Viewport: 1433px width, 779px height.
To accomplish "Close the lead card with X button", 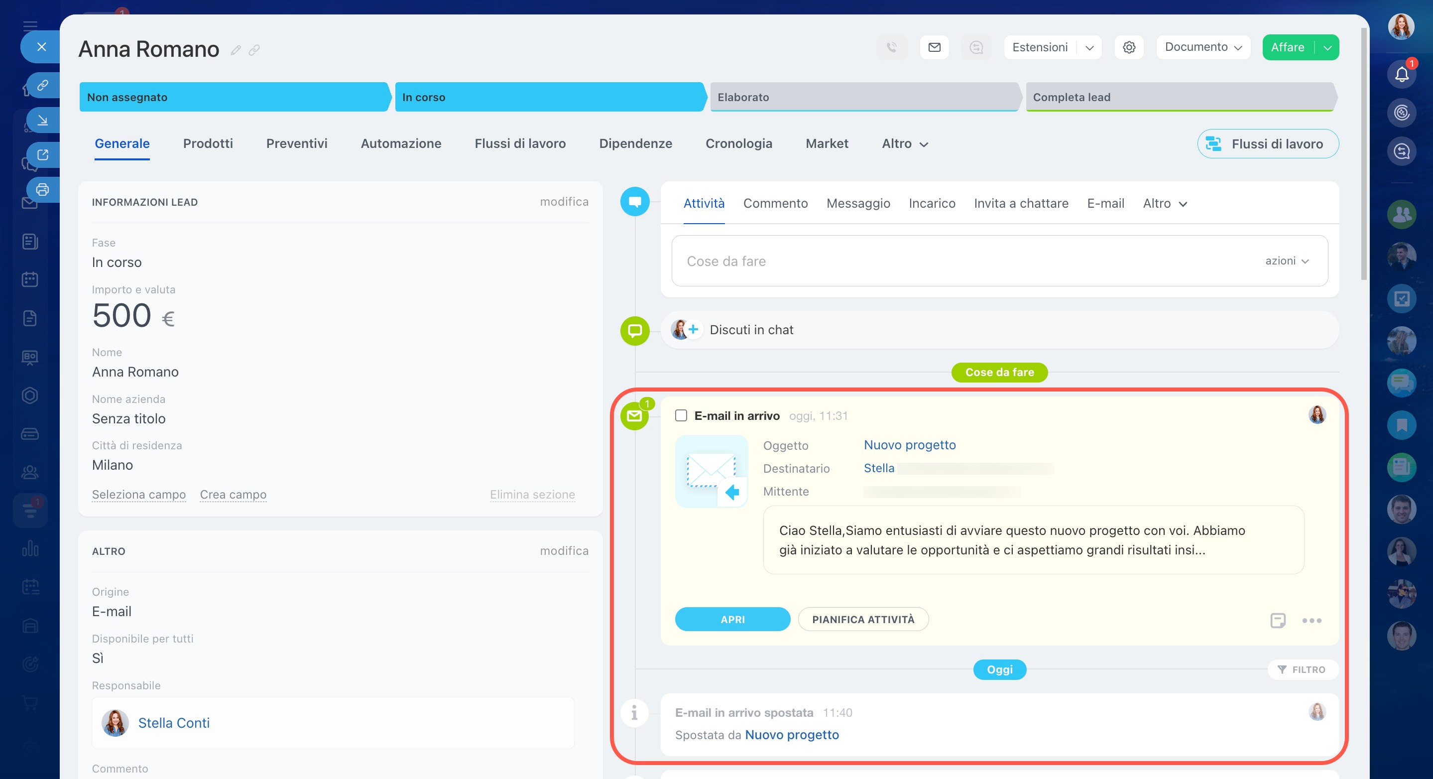I will tap(41, 47).
